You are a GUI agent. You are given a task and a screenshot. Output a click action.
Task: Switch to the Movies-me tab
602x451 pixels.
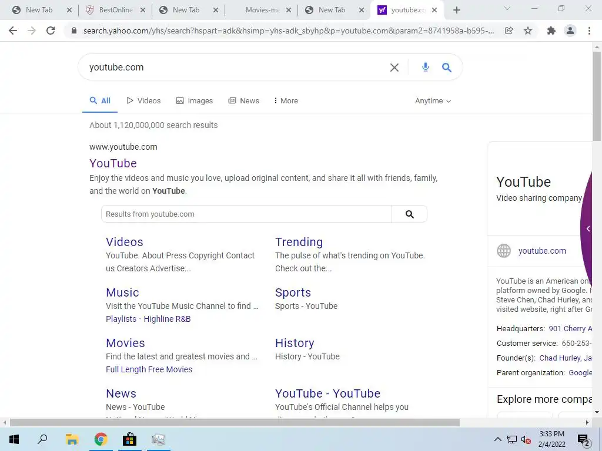tap(262, 10)
